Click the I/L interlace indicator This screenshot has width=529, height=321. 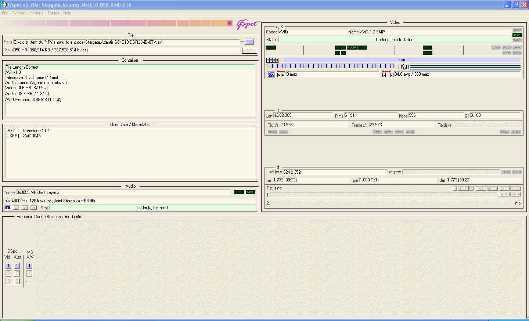click(284, 131)
